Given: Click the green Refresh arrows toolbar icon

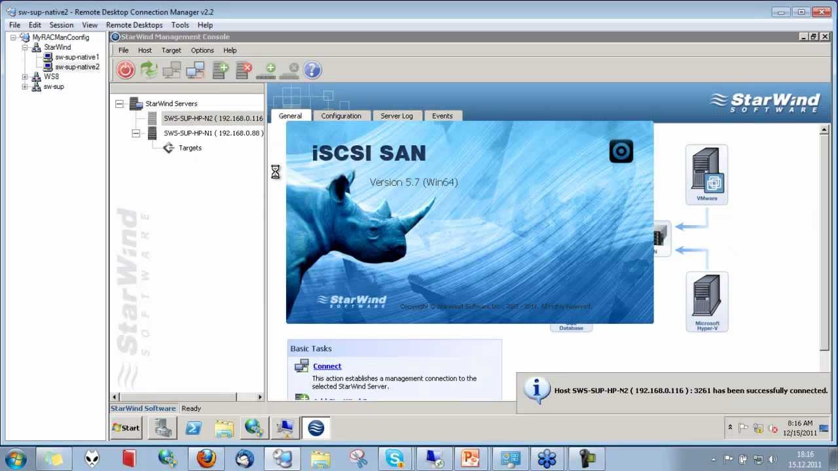Looking at the screenshot, I should pos(149,69).
